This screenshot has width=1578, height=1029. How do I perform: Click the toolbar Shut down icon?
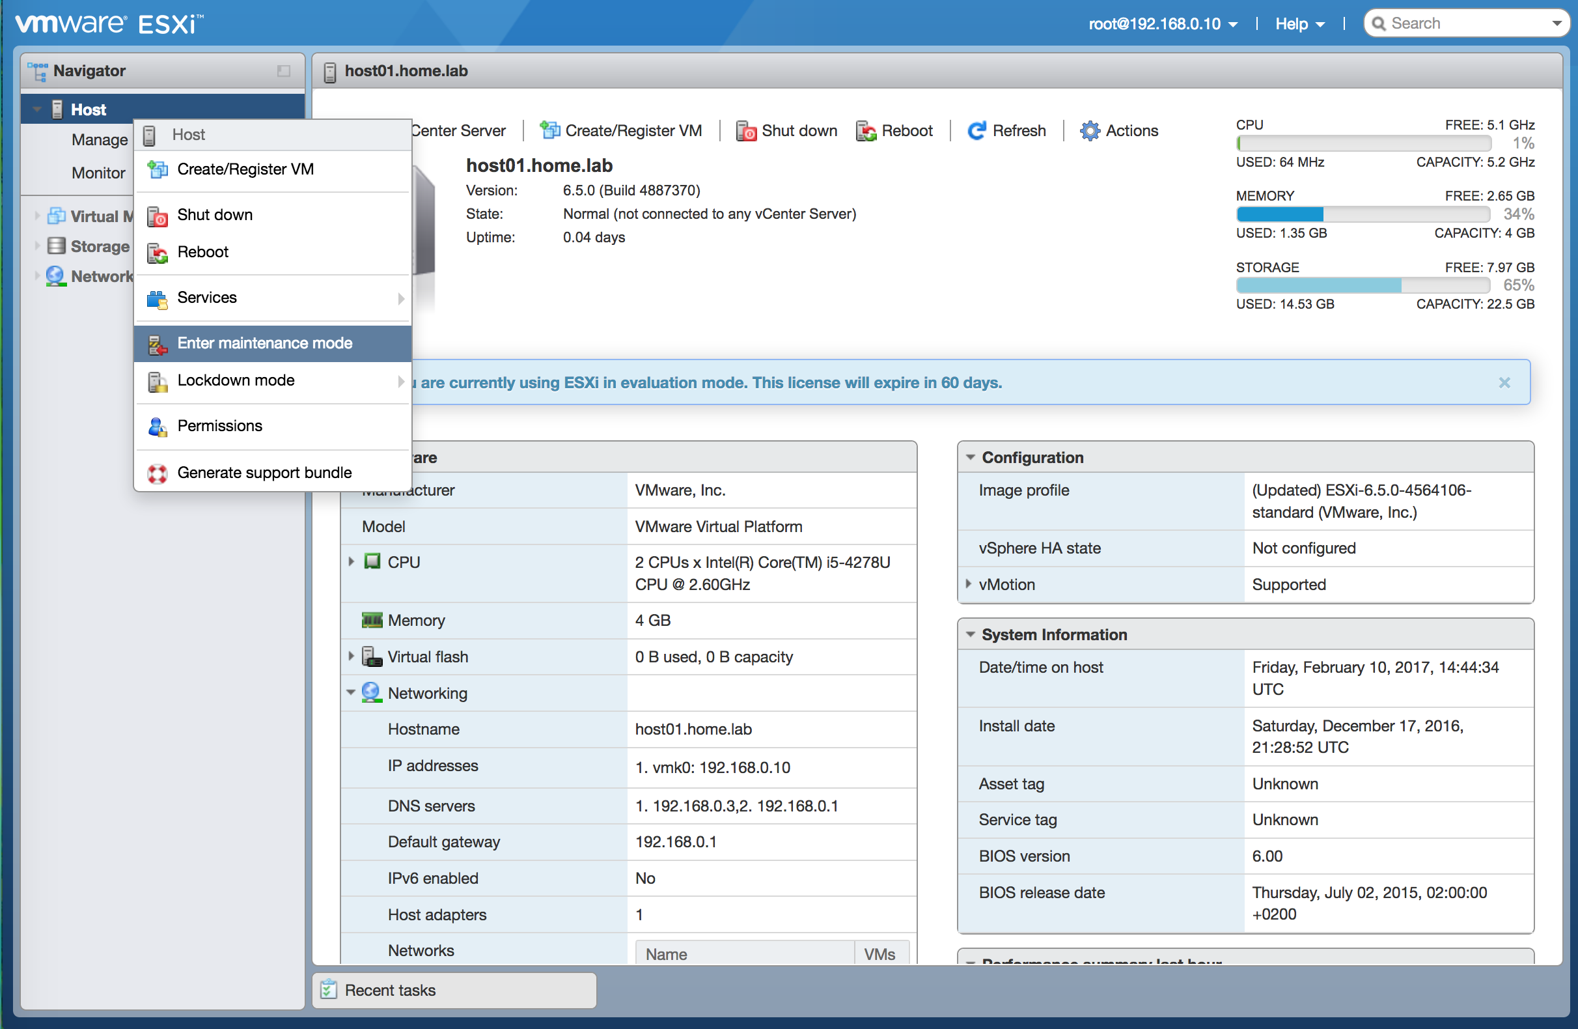(746, 131)
